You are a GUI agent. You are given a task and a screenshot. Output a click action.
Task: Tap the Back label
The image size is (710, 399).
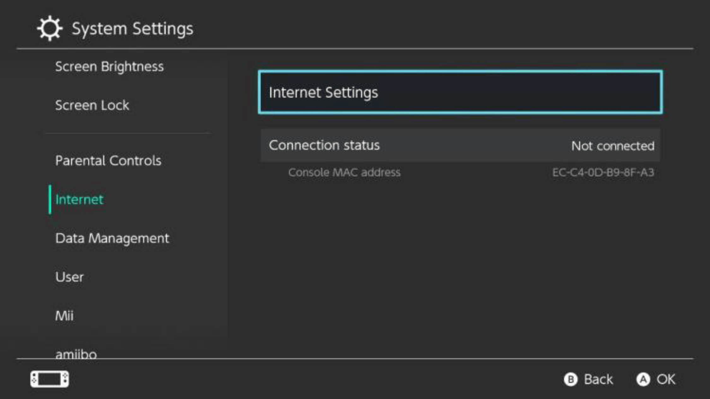tap(598, 379)
